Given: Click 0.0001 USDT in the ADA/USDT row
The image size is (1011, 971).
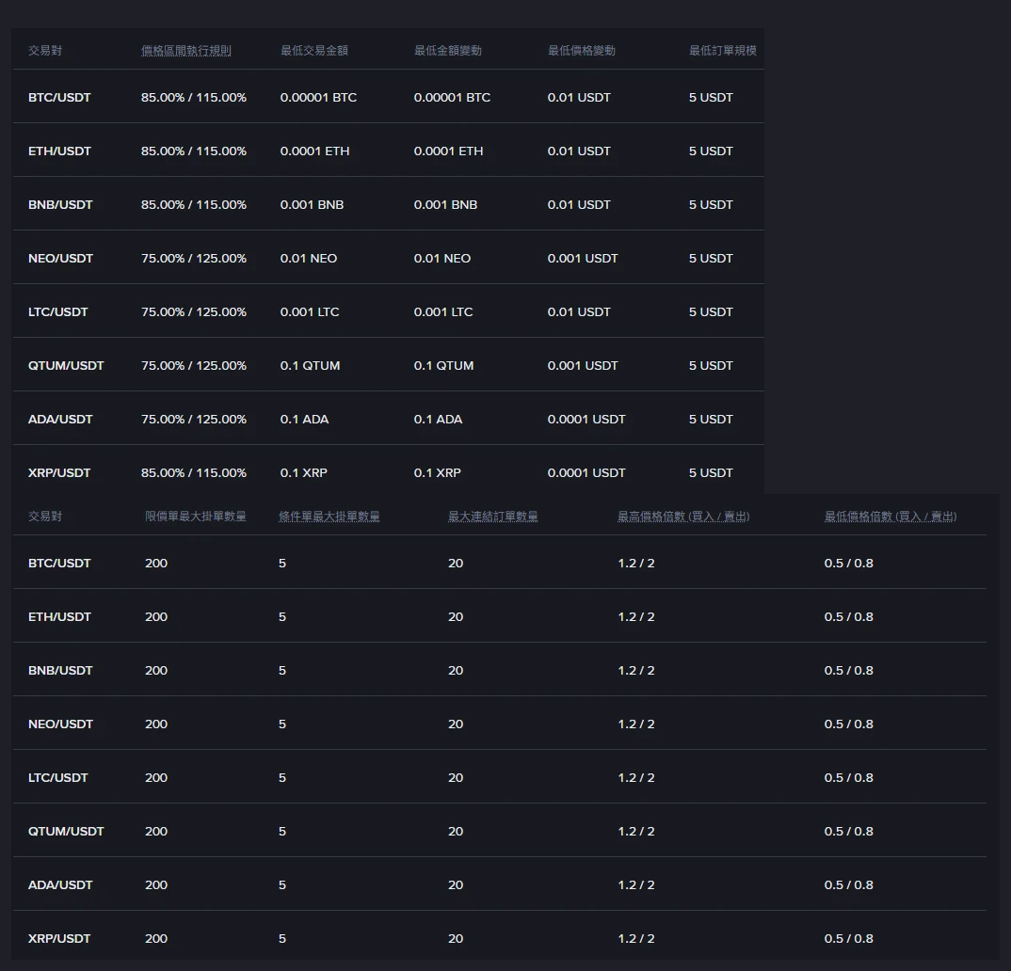Looking at the screenshot, I should click(x=586, y=419).
